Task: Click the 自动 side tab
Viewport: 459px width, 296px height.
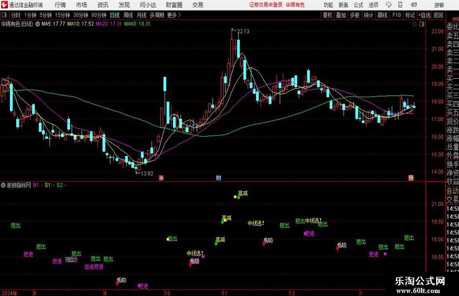Action: (453, 191)
